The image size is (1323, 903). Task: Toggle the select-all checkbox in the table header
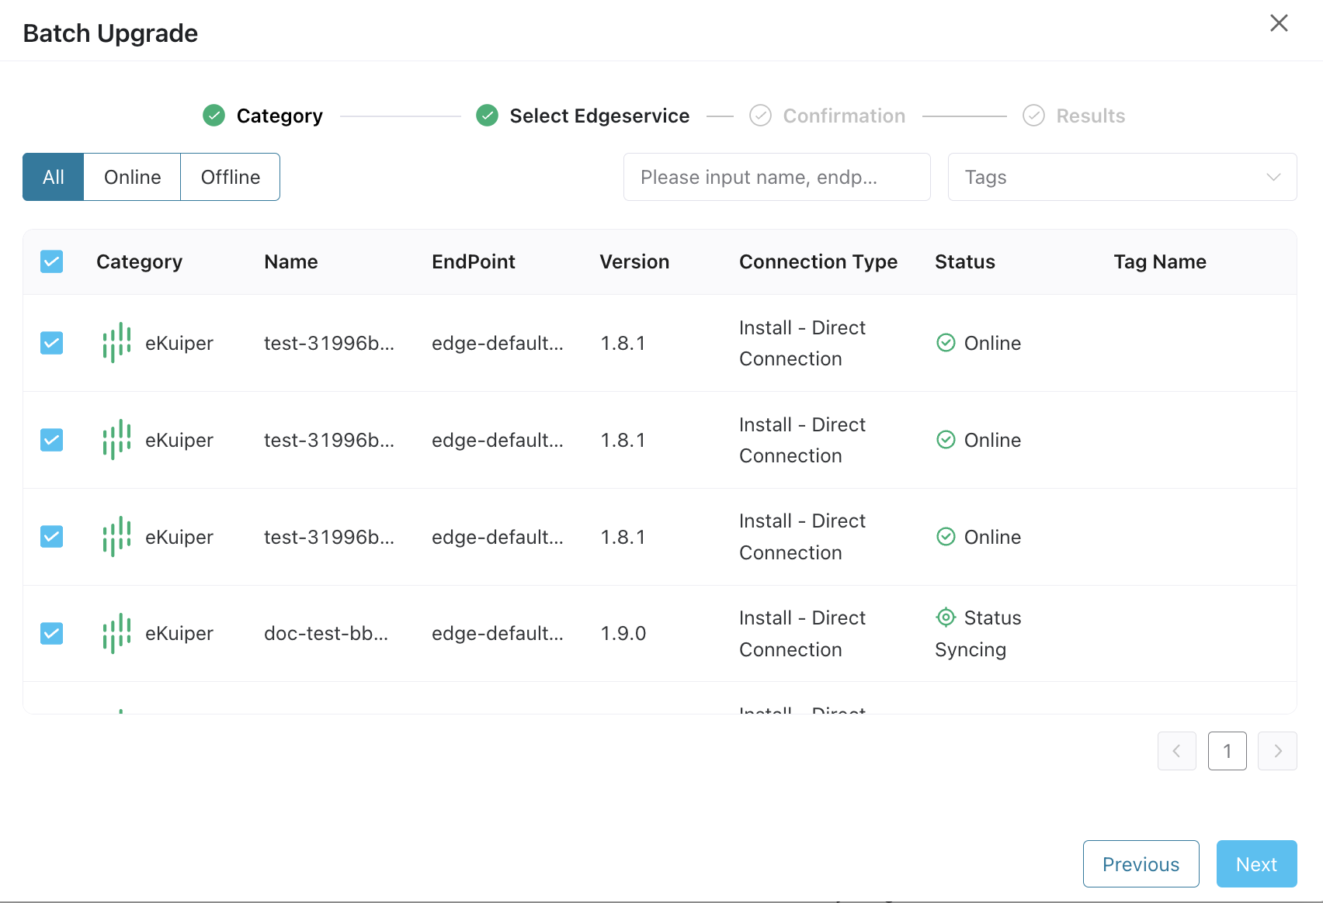[52, 261]
